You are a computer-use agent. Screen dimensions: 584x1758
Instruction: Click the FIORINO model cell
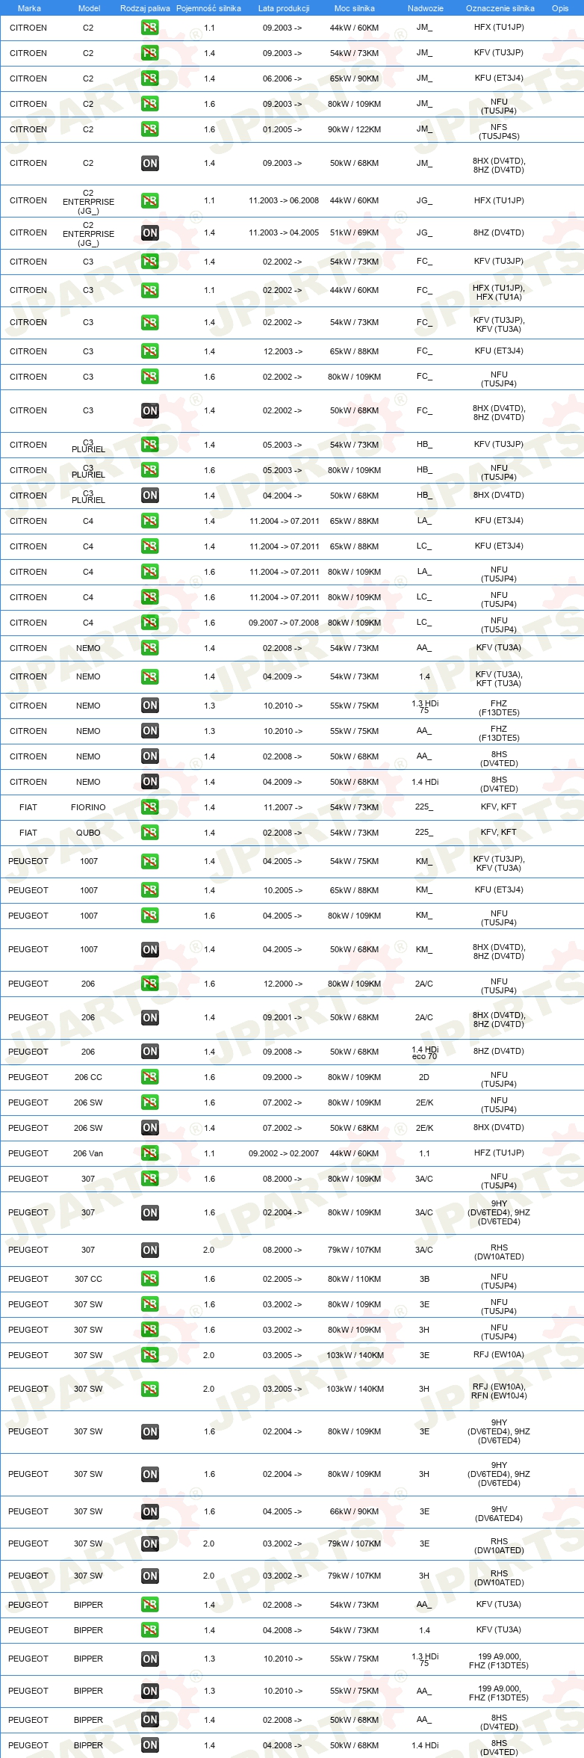pyautogui.click(x=88, y=807)
